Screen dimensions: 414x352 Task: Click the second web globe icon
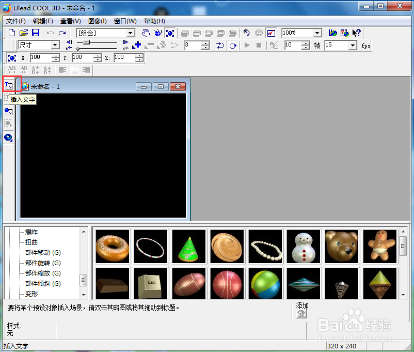(x=344, y=33)
